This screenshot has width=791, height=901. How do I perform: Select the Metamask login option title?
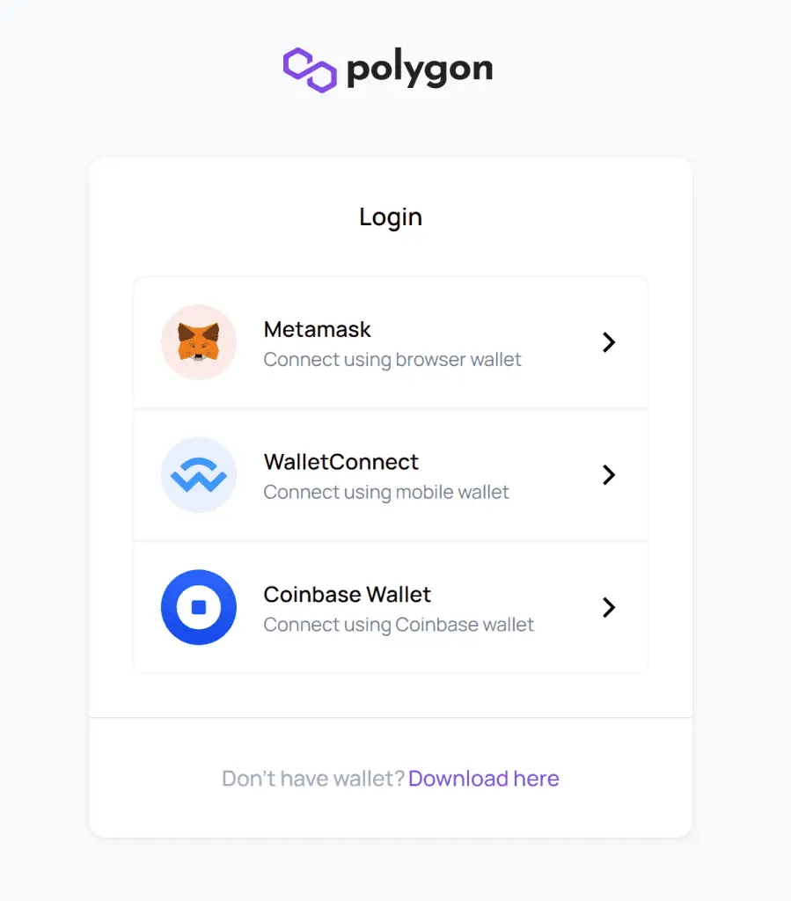pyautogui.click(x=317, y=329)
